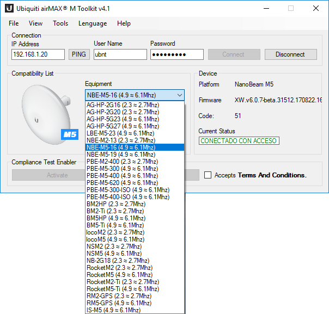This screenshot has width=329, height=314.
Task: Close the airMAX Toolkit window
Action: 316,8
